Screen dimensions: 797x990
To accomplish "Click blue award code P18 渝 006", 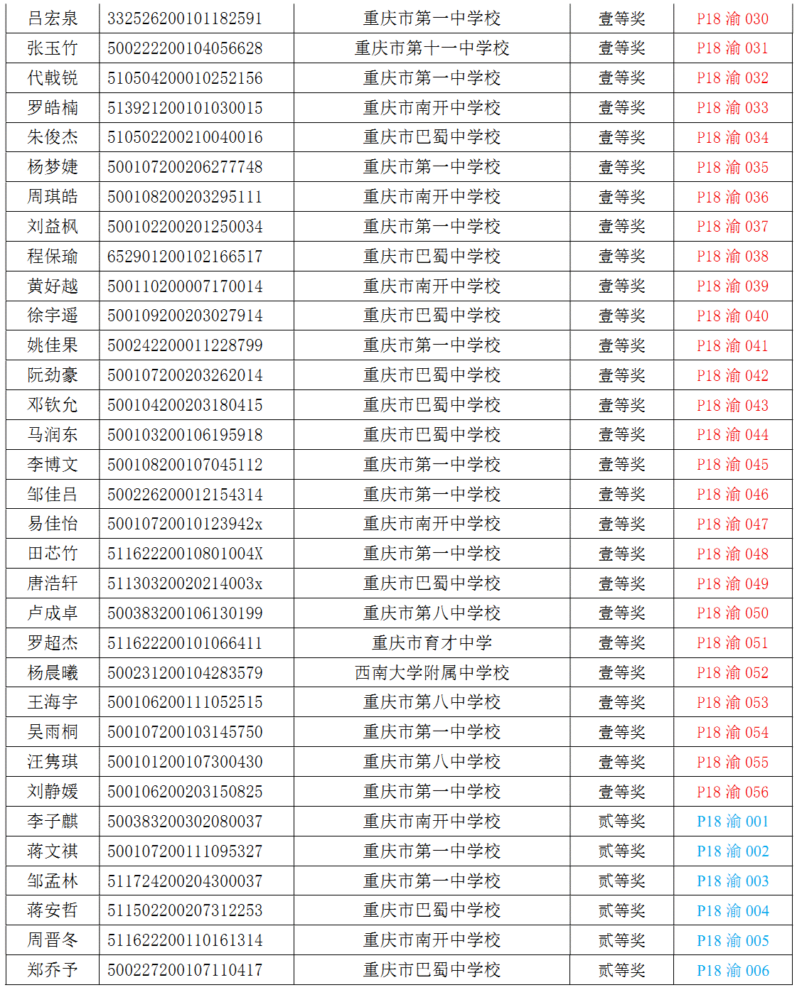I will coord(732,971).
